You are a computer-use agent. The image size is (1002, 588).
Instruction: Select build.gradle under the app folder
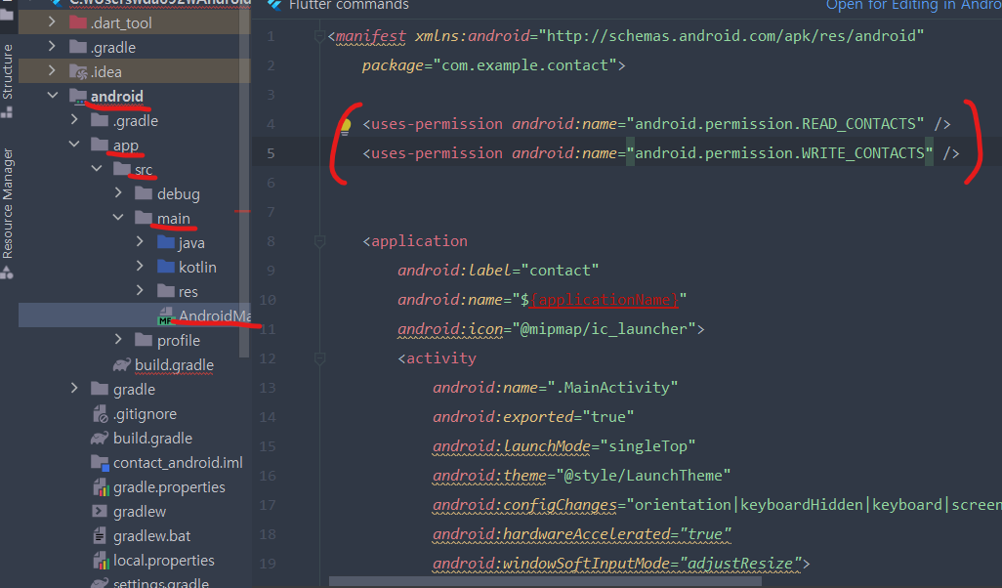point(174,364)
